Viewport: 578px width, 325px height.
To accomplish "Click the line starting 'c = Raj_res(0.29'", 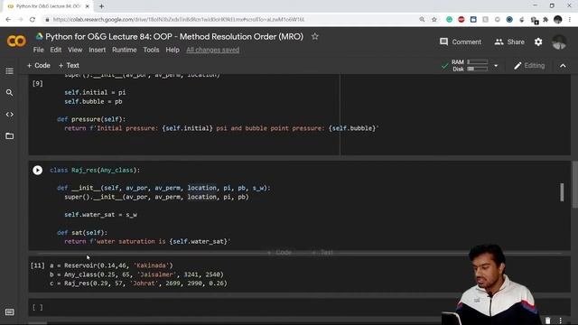I will pos(138,283).
